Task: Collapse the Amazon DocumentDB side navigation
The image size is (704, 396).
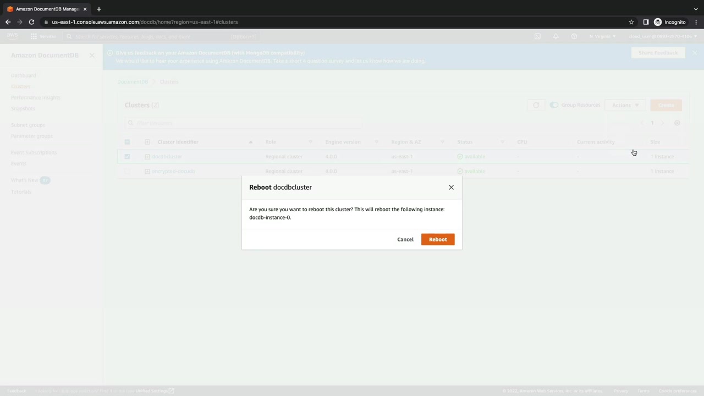Action: pos(92,56)
